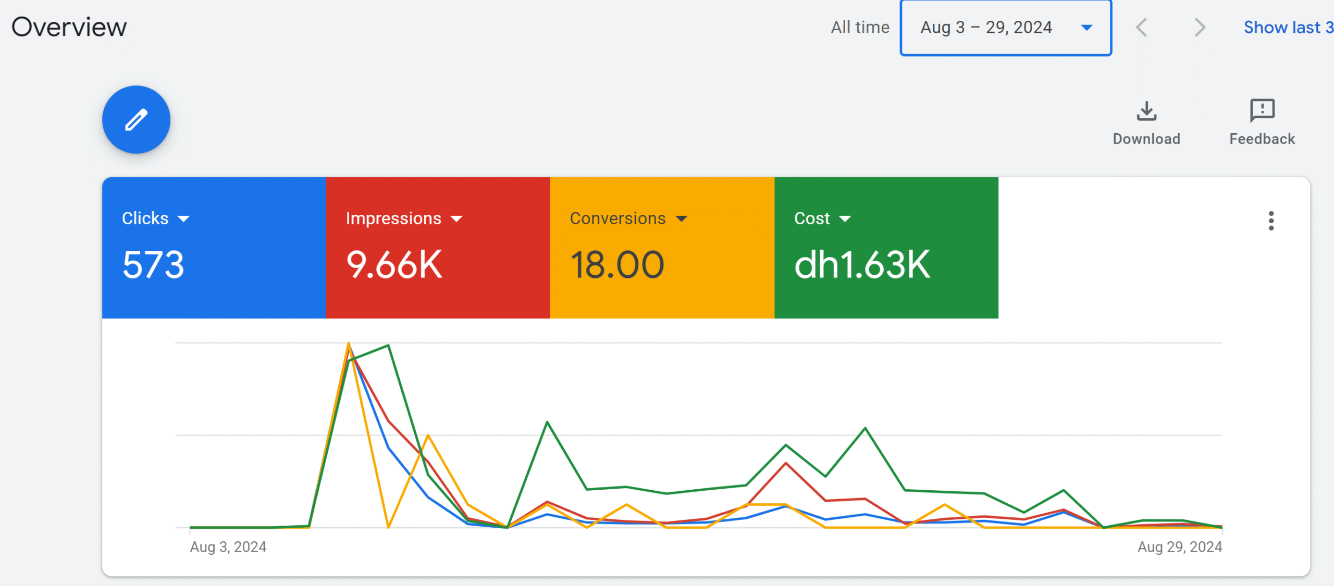The image size is (1334, 586).
Task: Go to previous date range arrow
Action: coord(1142,28)
